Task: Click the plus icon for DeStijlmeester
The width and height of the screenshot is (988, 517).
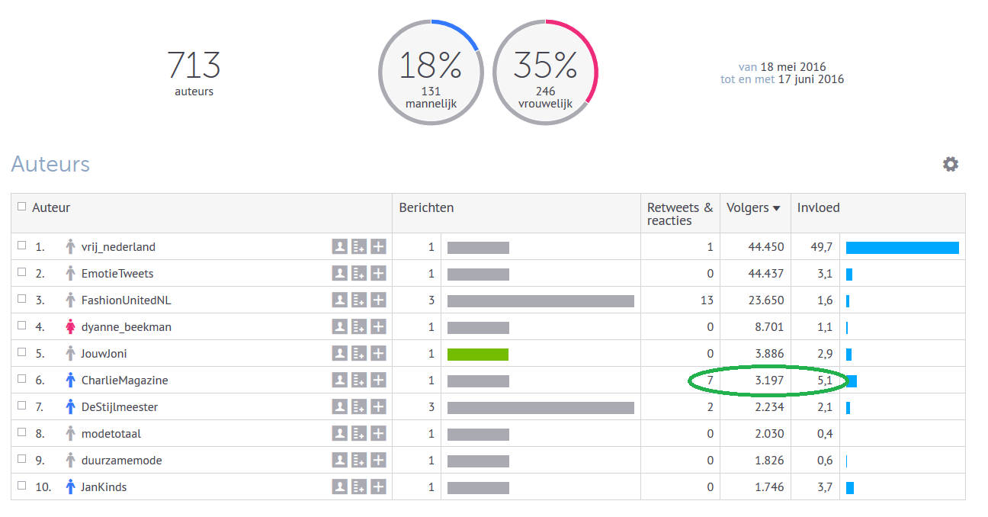Action: pos(378,406)
